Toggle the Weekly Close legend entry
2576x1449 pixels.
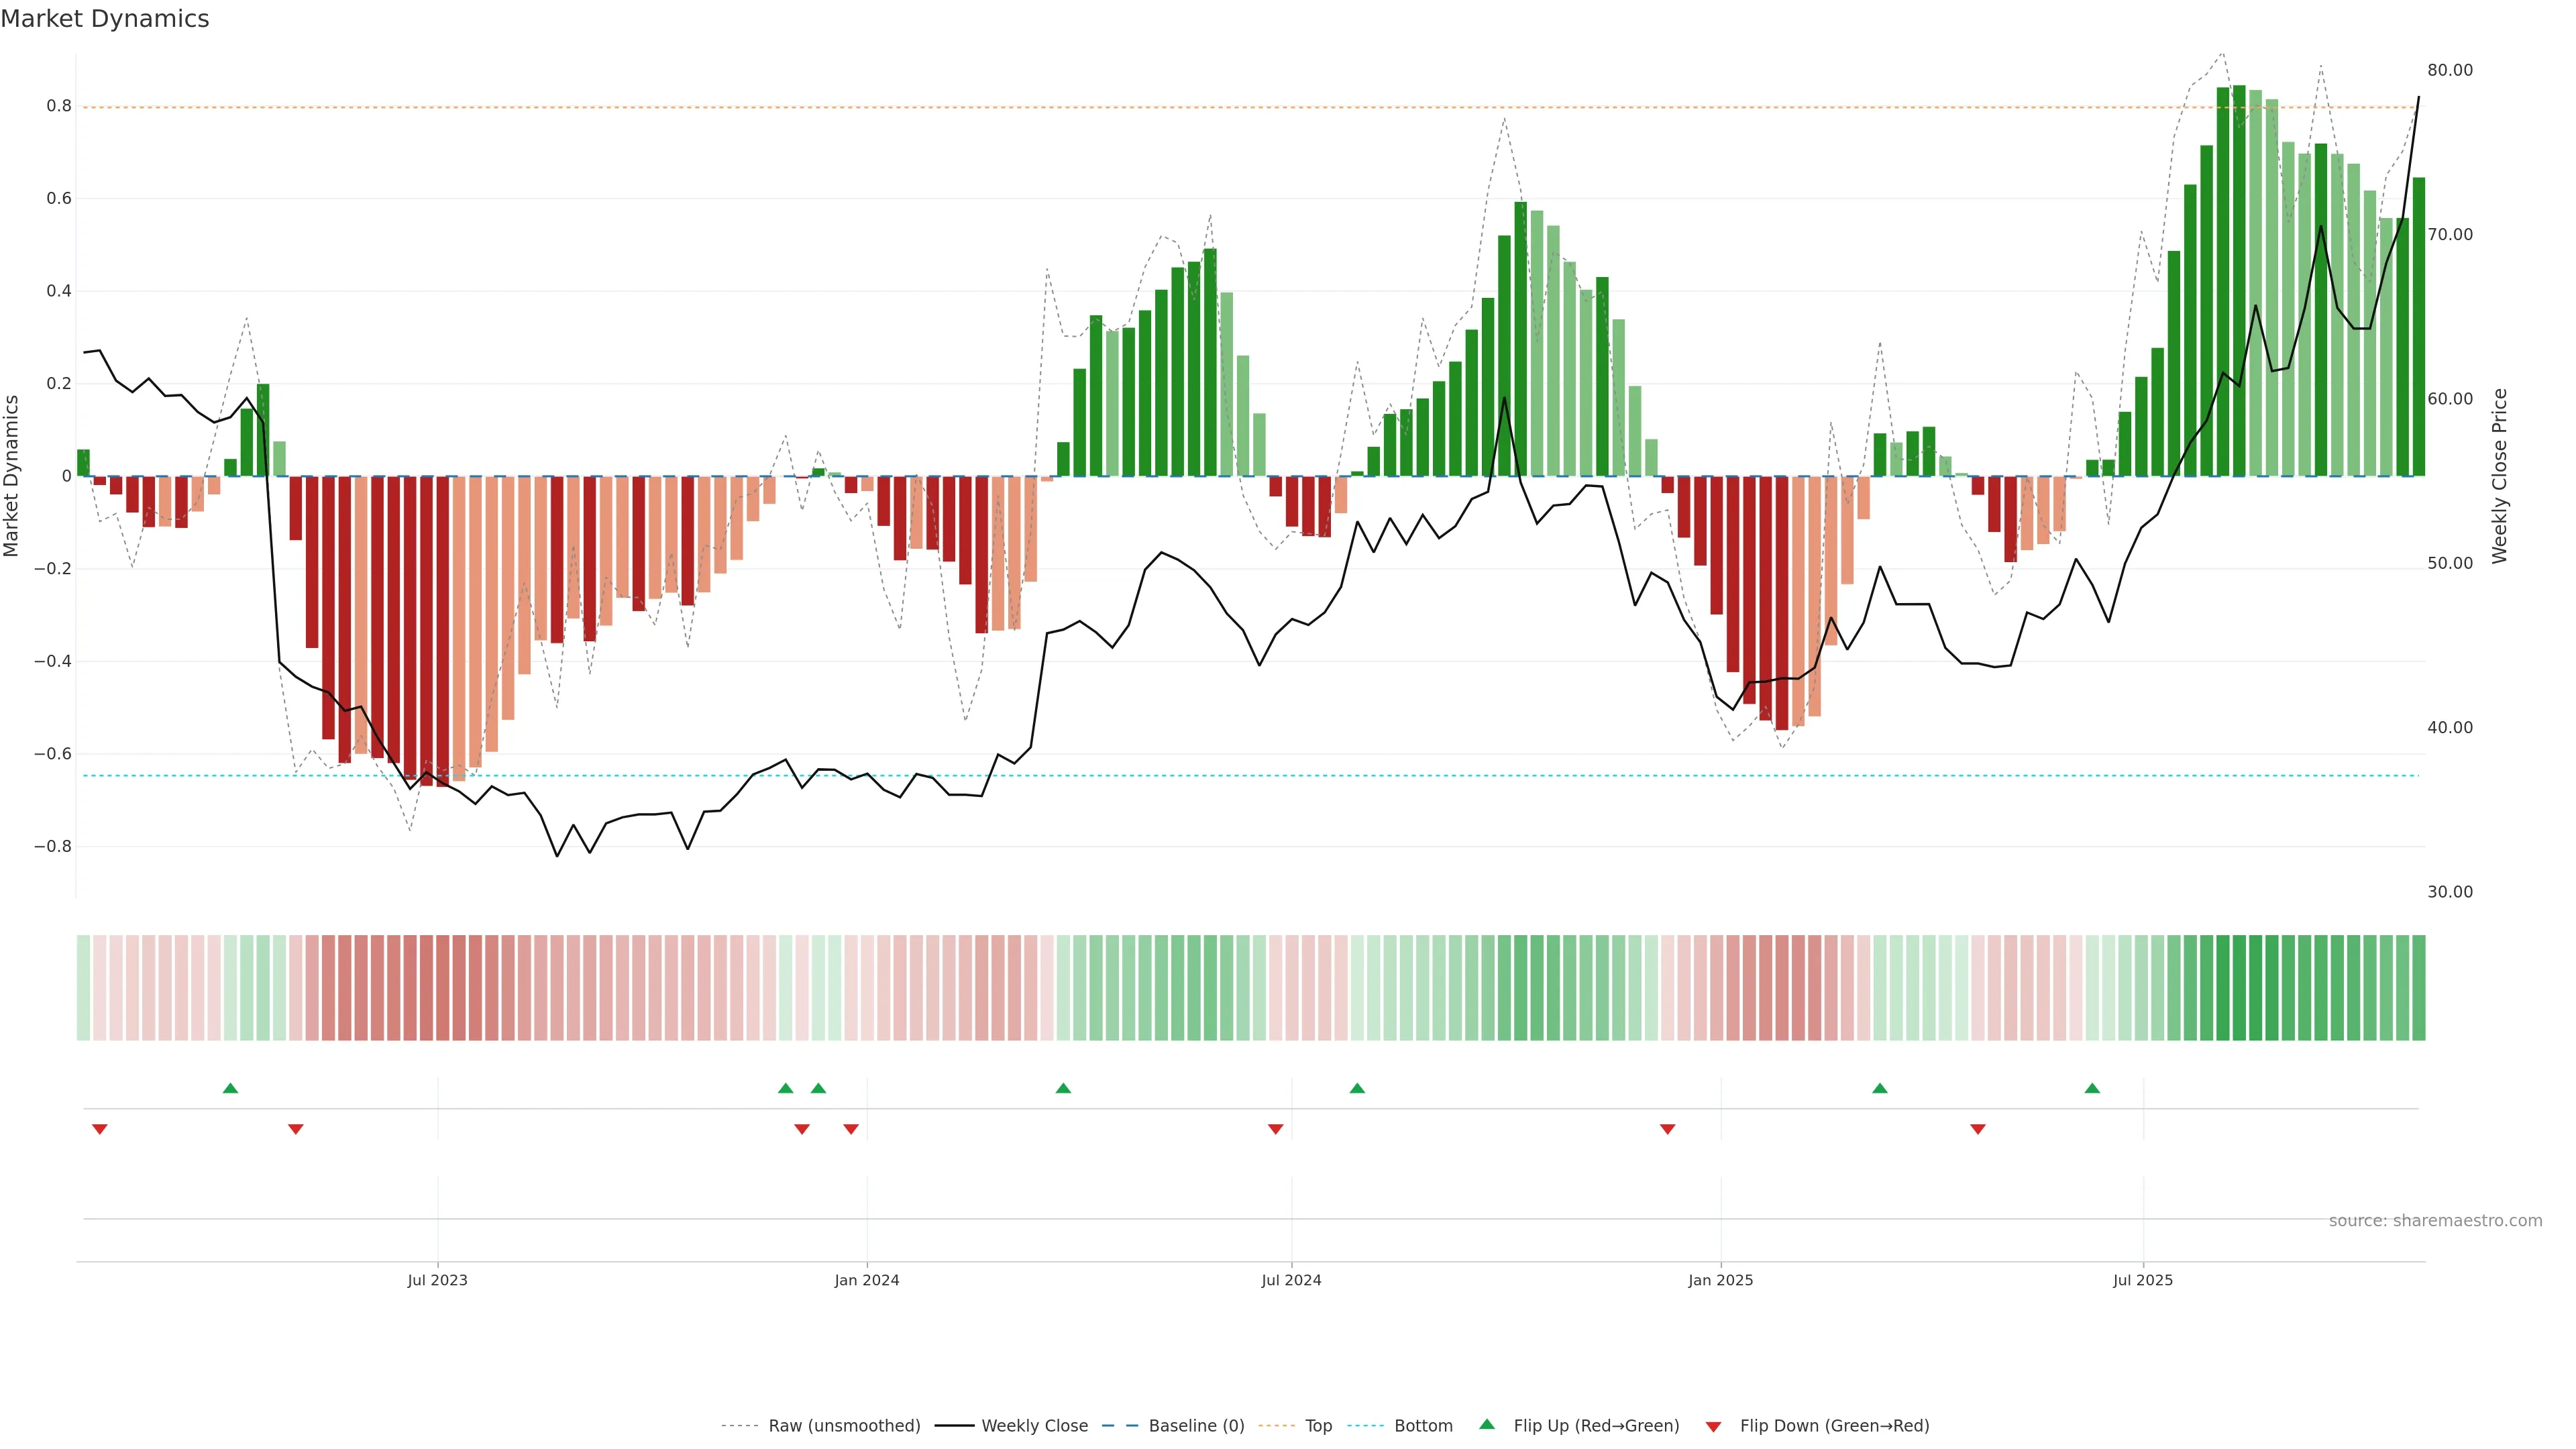pos(1034,1426)
